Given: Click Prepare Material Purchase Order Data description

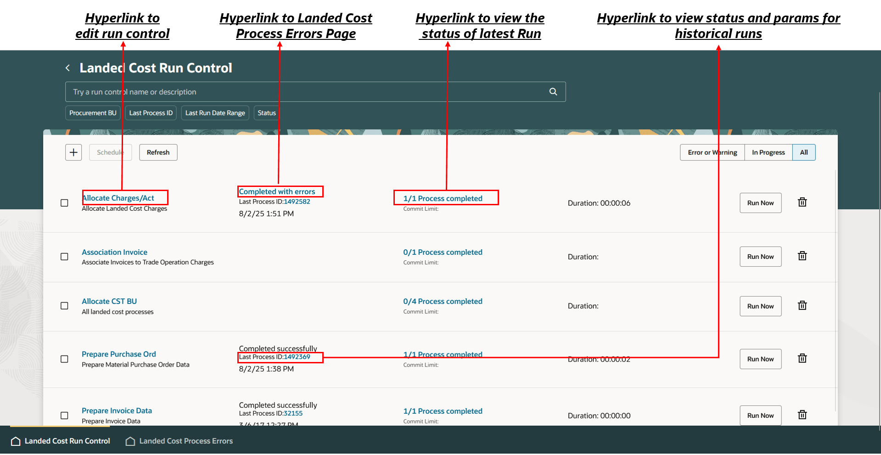Looking at the screenshot, I should click(135, 365).
